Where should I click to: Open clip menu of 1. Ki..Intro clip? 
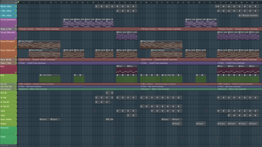tap(162, 75)
